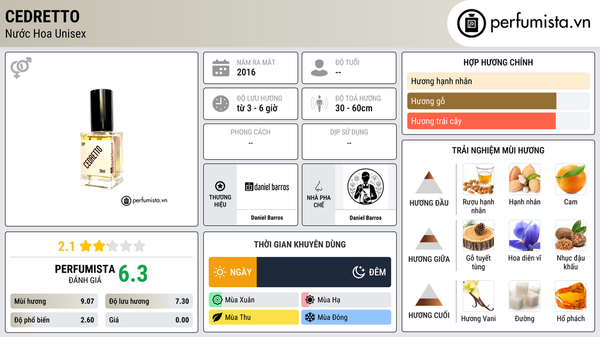The height and width of the screenshot is (337, 600).
Task: Click the CEDRETTO title text
Action: point(42,17)
